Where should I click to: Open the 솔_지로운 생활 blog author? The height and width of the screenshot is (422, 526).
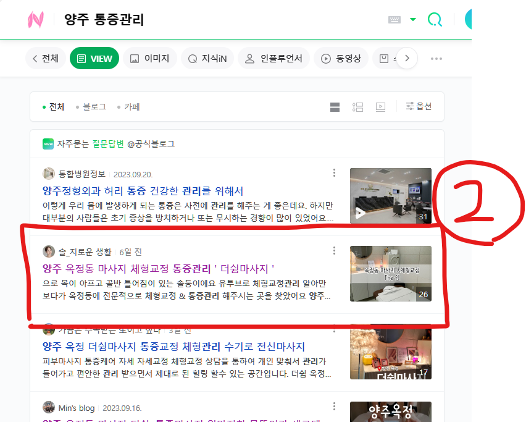click(85, 252)
